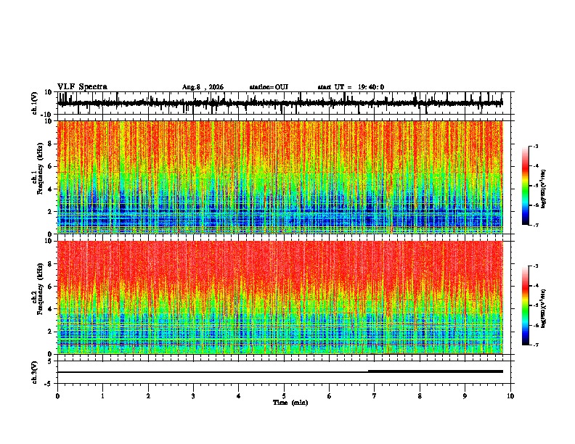
Task: Click the "6" kHz tick on ch.1 frequency axis
Action: coord(50,166)
